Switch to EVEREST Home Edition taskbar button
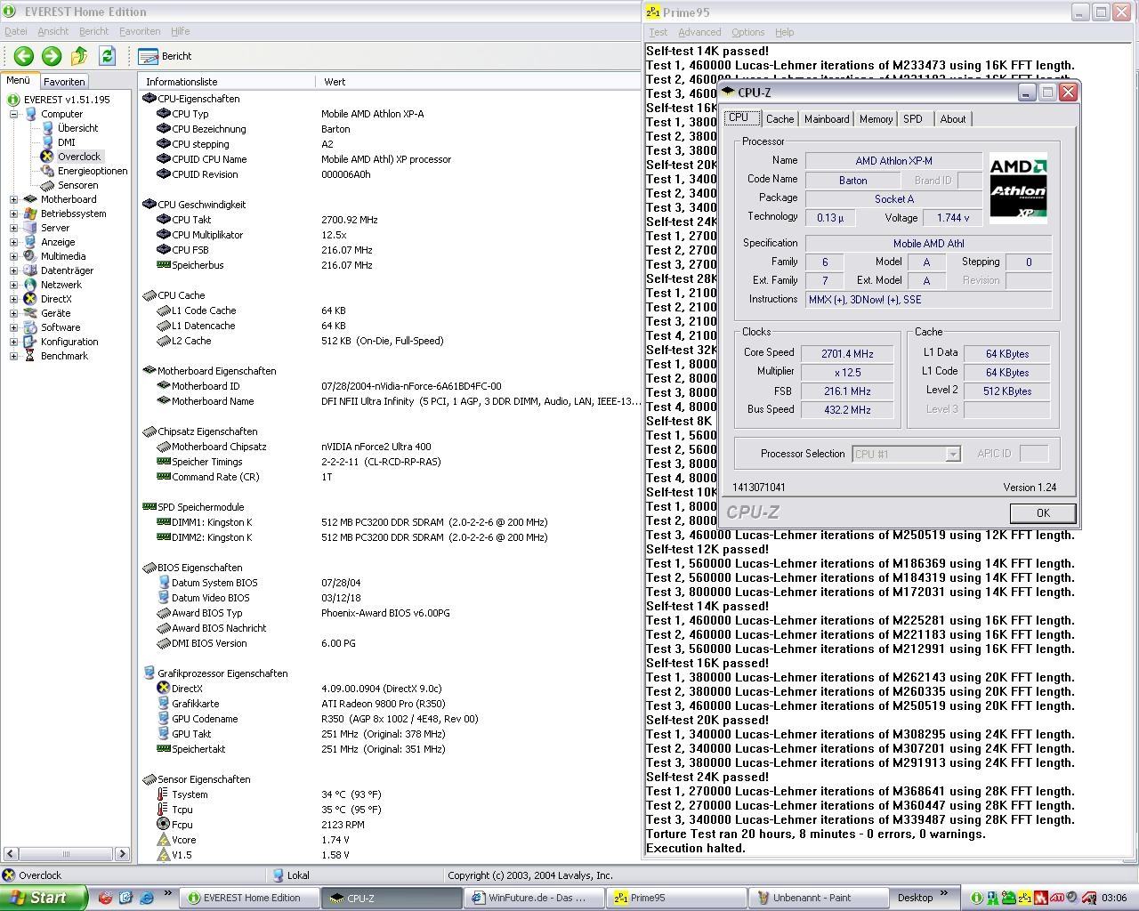1139x911 pixels. [x=249, y=898]
